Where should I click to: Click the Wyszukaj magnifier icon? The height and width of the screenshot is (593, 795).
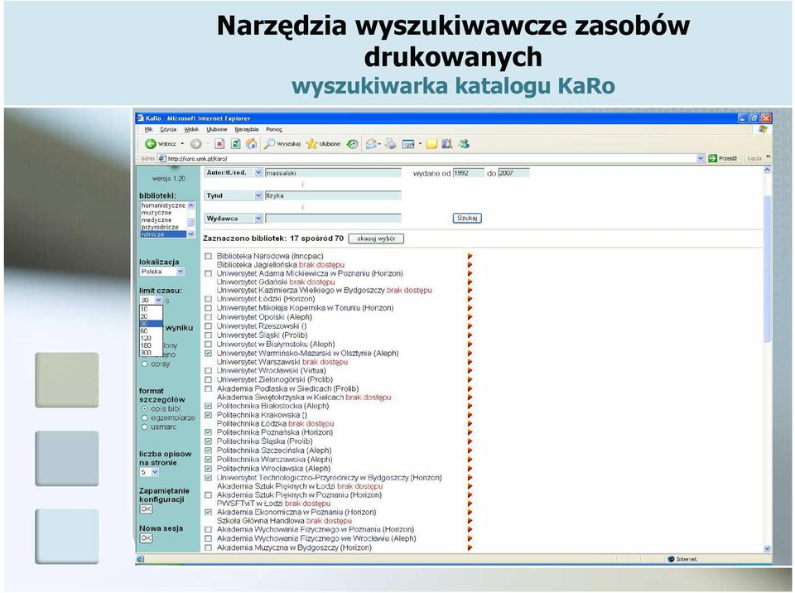270,144
